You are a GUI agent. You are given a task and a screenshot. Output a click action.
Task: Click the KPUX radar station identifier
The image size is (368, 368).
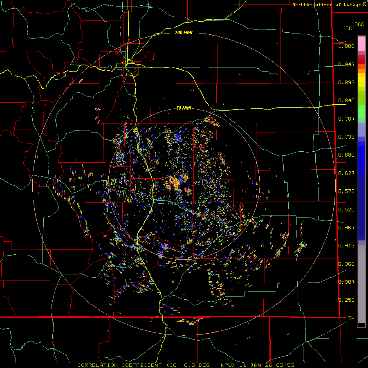click(228, 365)
